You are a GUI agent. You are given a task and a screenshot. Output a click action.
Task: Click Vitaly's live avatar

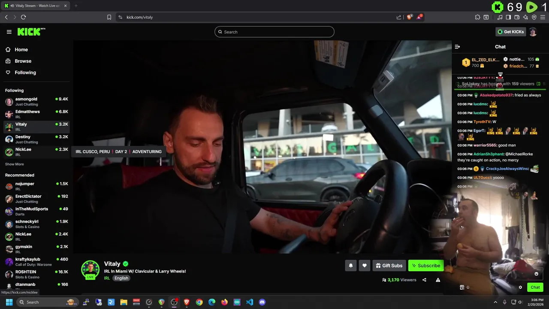[90, 269]
